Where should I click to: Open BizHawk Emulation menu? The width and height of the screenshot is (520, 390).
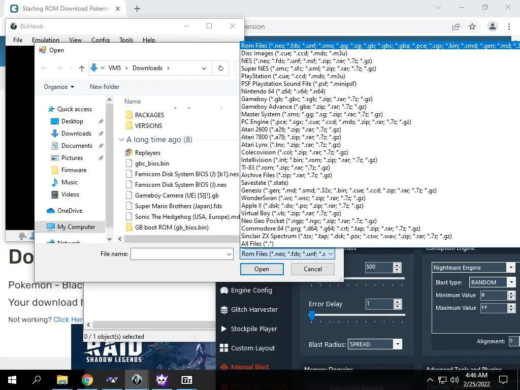[45, 40]
